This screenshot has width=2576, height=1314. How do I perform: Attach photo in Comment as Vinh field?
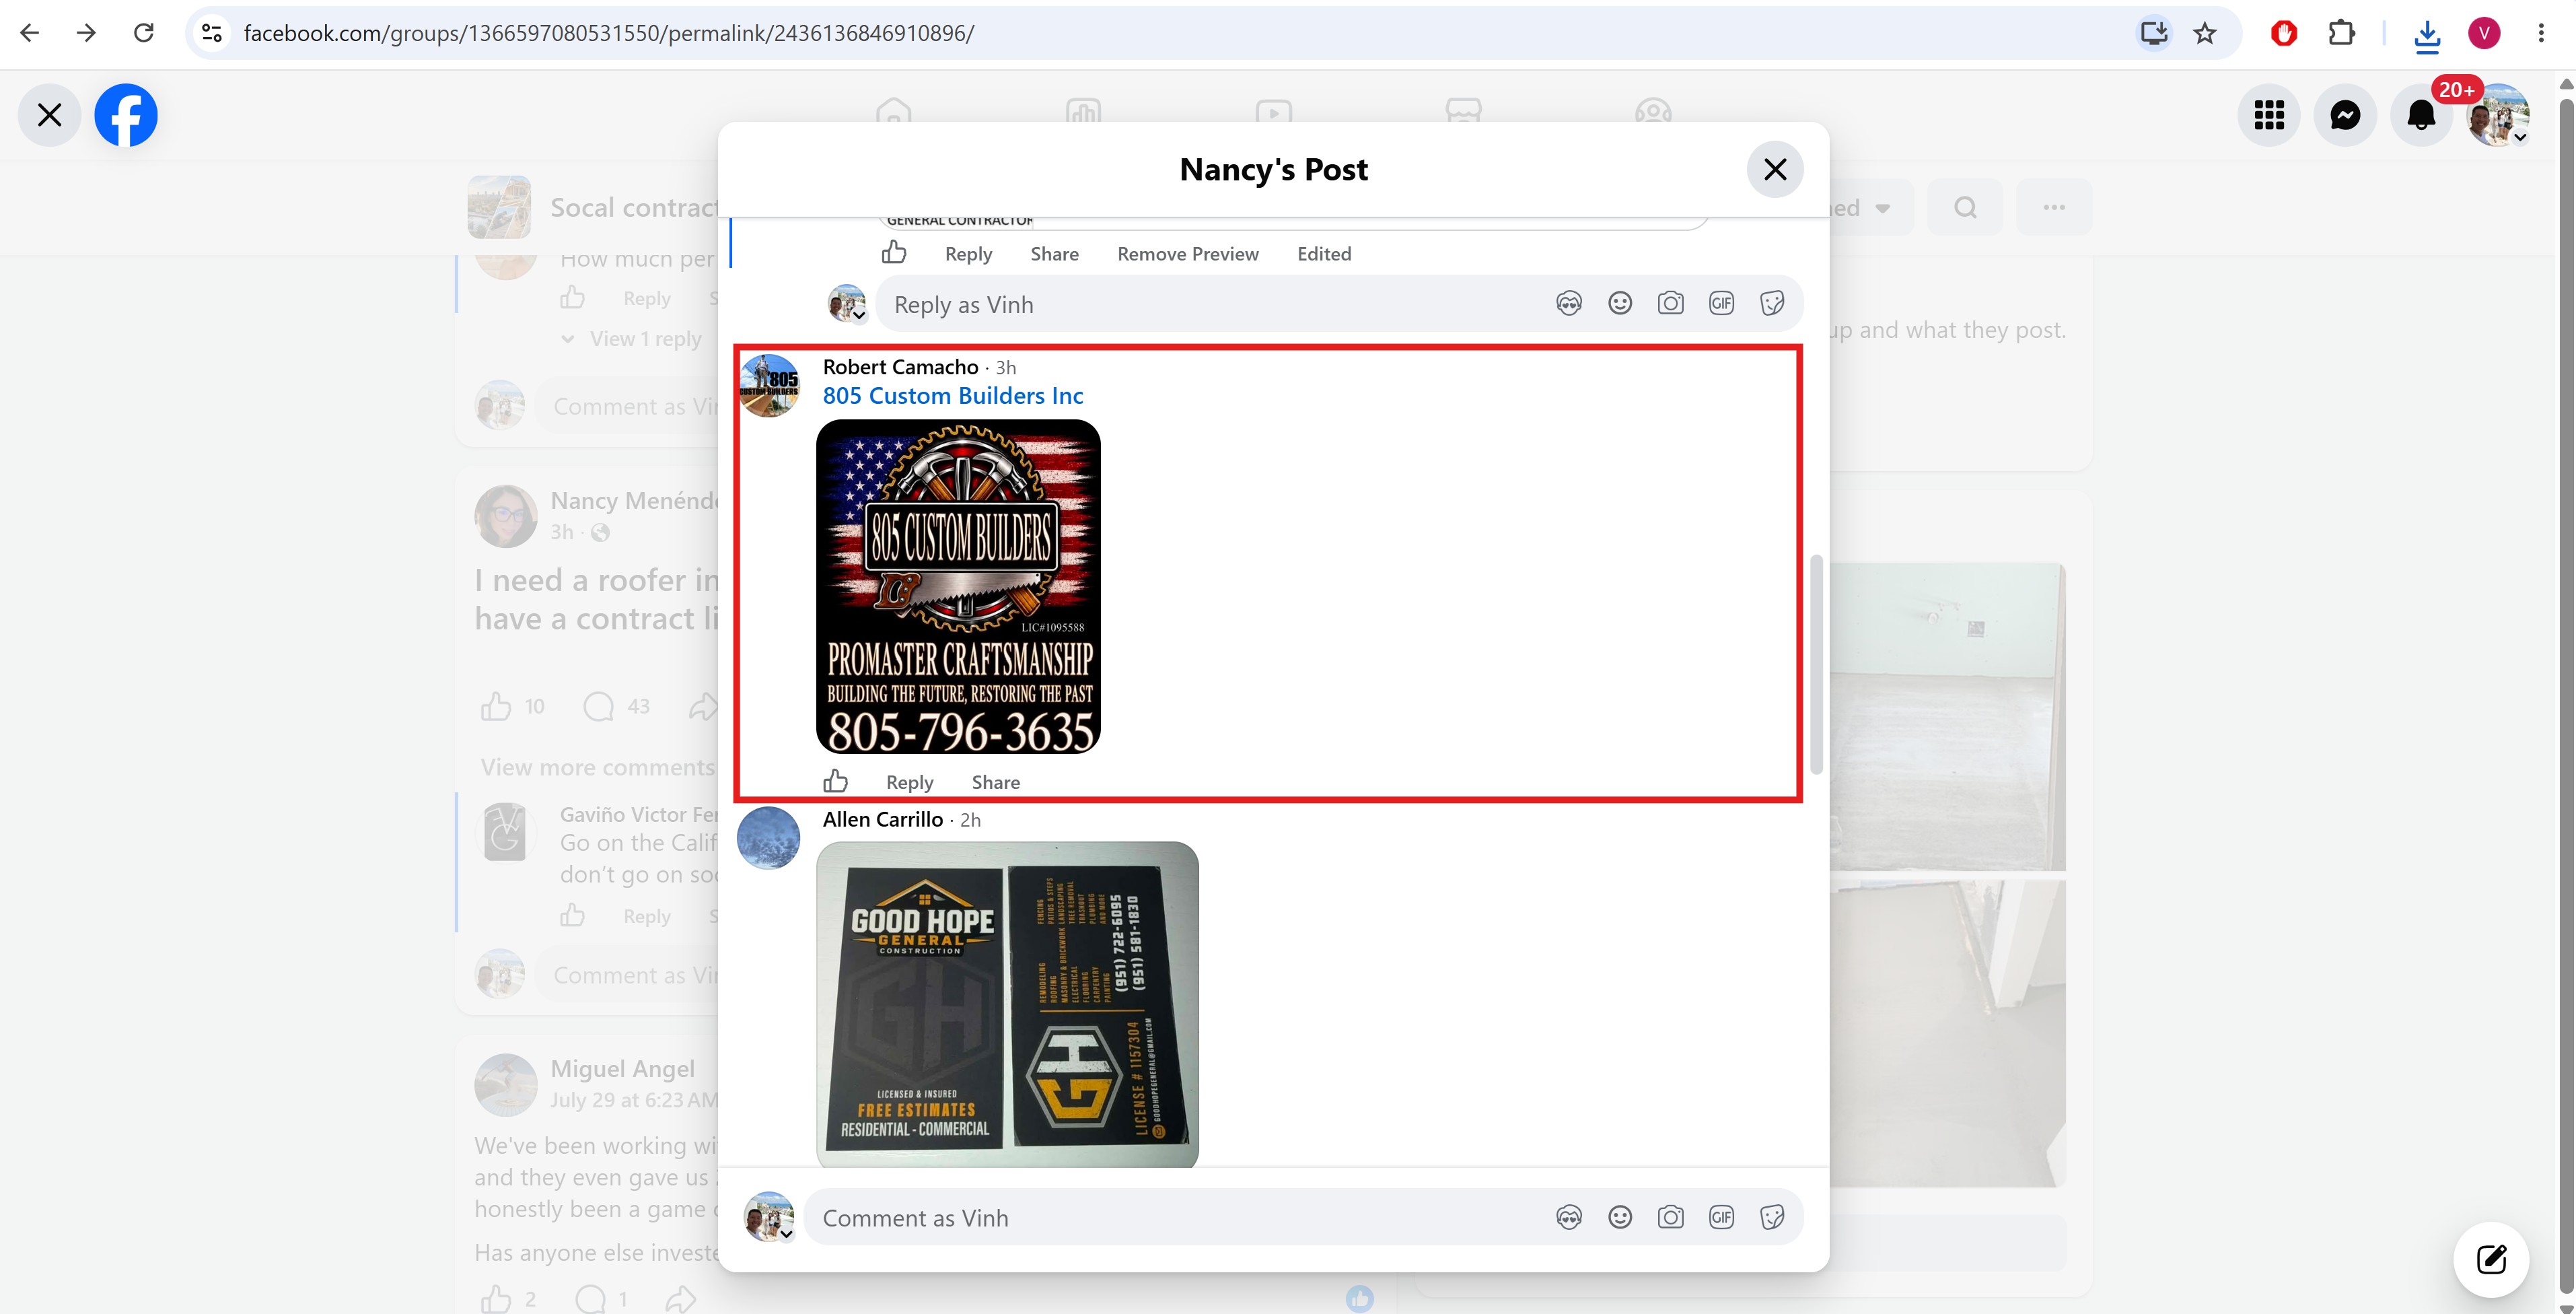pos(1670,1217)
